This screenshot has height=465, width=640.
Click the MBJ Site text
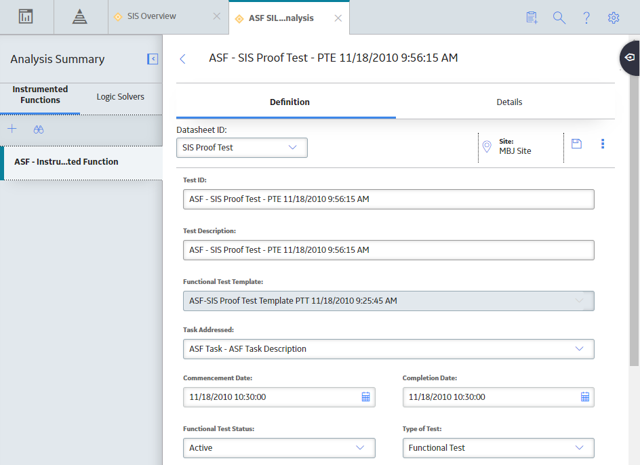[x=515, y=151]
